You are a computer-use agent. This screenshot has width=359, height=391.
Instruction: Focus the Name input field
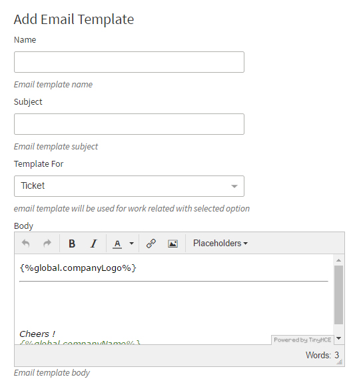pyautogui.click(x=129, y=62)
